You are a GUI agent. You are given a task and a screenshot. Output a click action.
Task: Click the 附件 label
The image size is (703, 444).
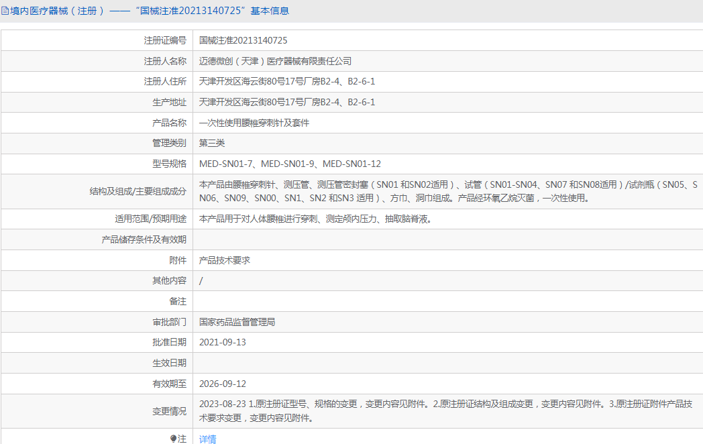pos(178,260)
